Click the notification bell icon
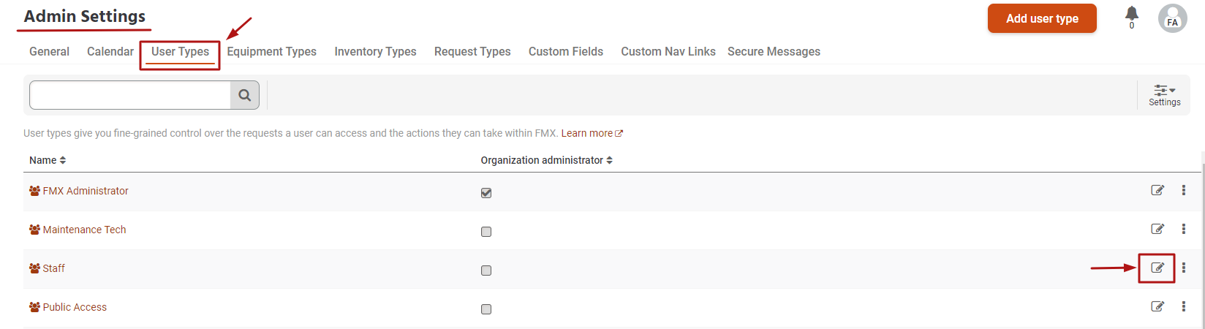The height and width of the screenshot is (329, 1205). 1131,14
